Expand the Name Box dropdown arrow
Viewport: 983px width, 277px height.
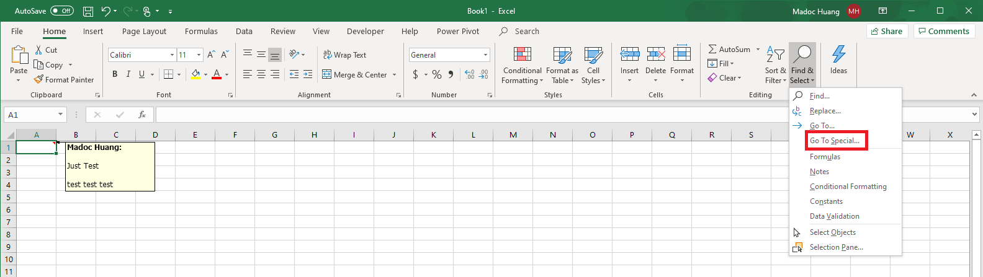[60, 115]
